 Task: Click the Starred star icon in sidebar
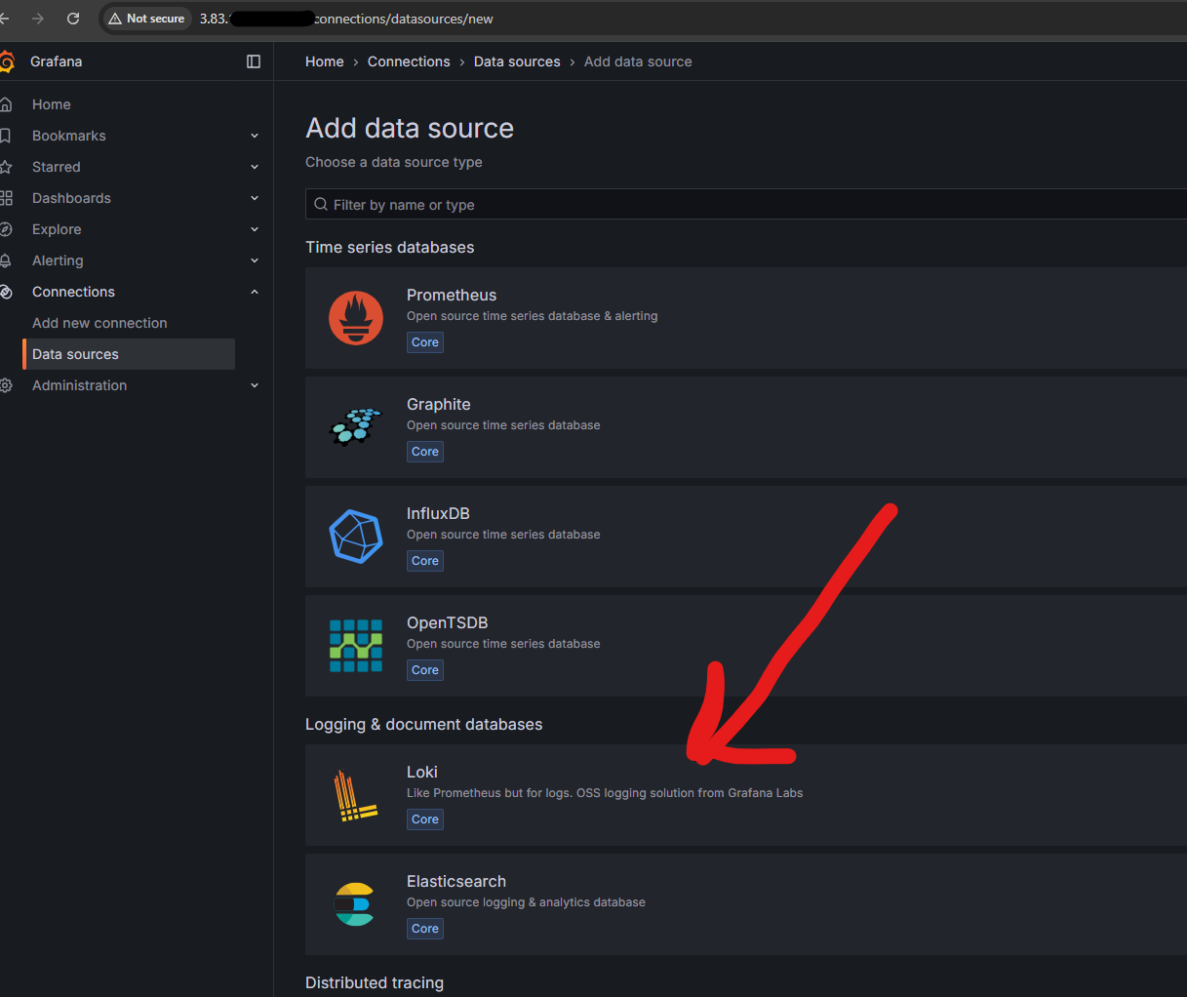(x=6, y=167)
